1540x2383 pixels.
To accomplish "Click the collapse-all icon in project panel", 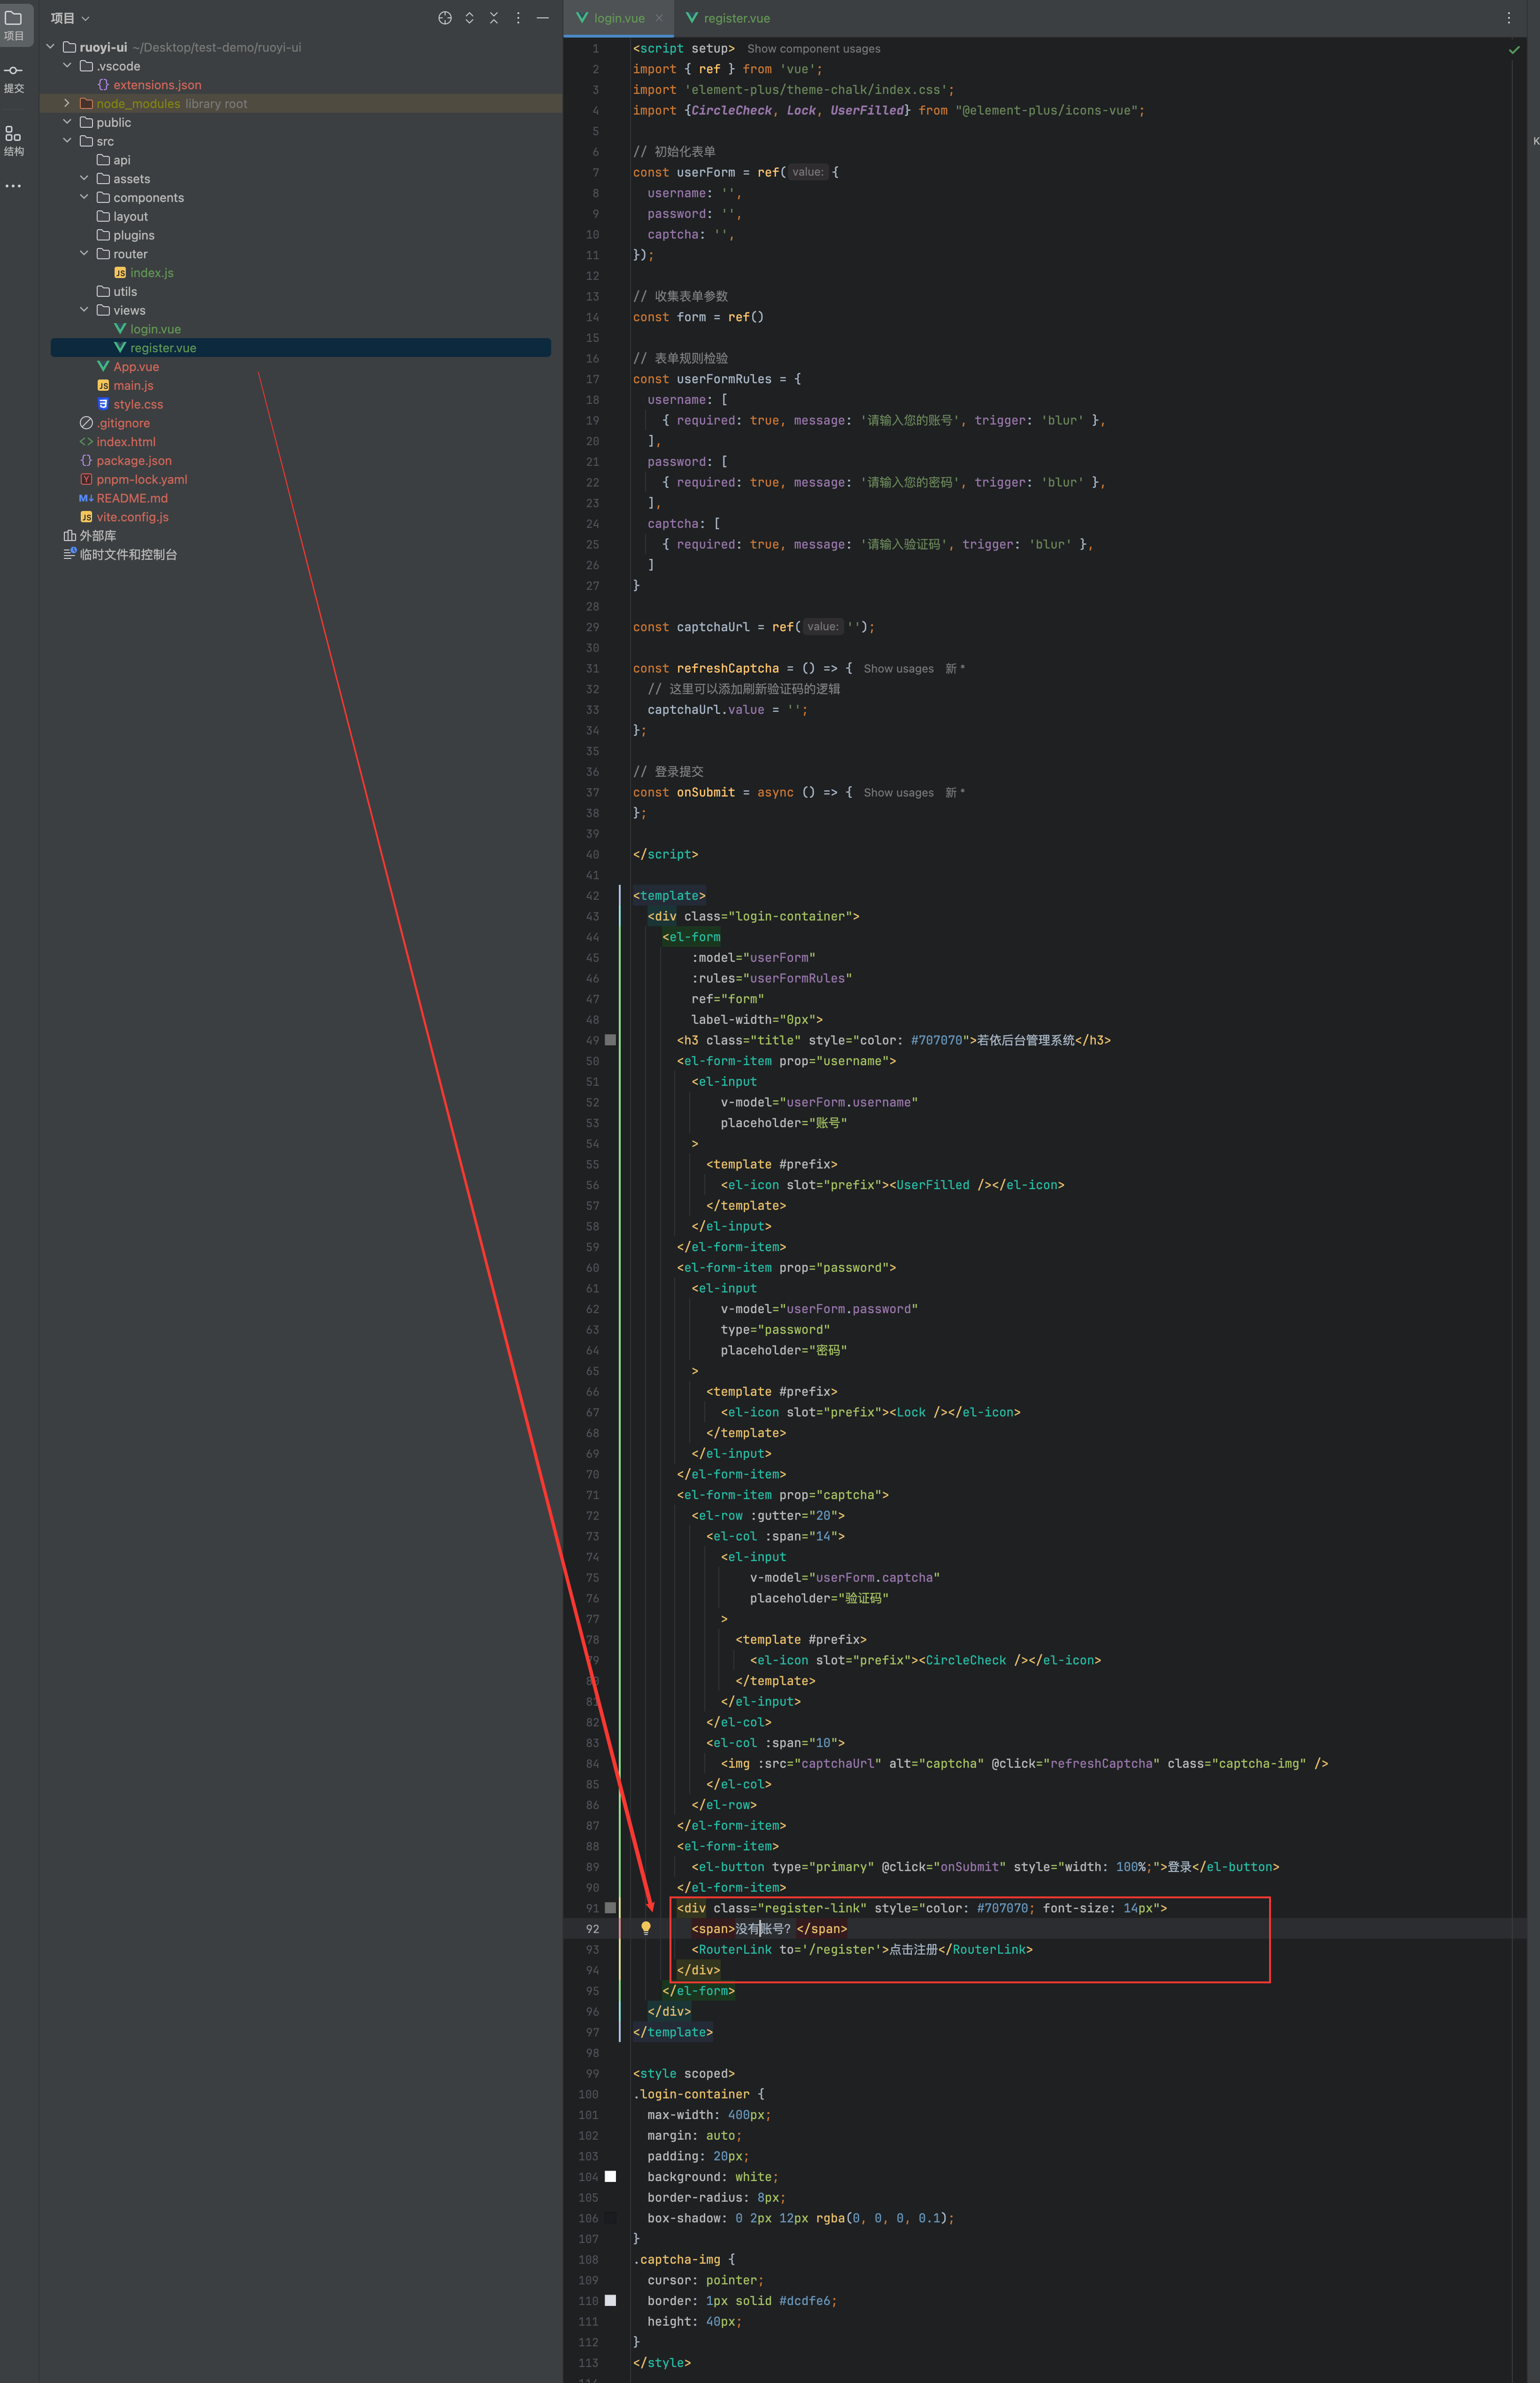I will coord(494,18).
